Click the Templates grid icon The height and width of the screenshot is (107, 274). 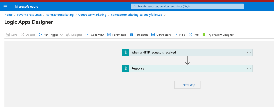click(x=132, y=35)
